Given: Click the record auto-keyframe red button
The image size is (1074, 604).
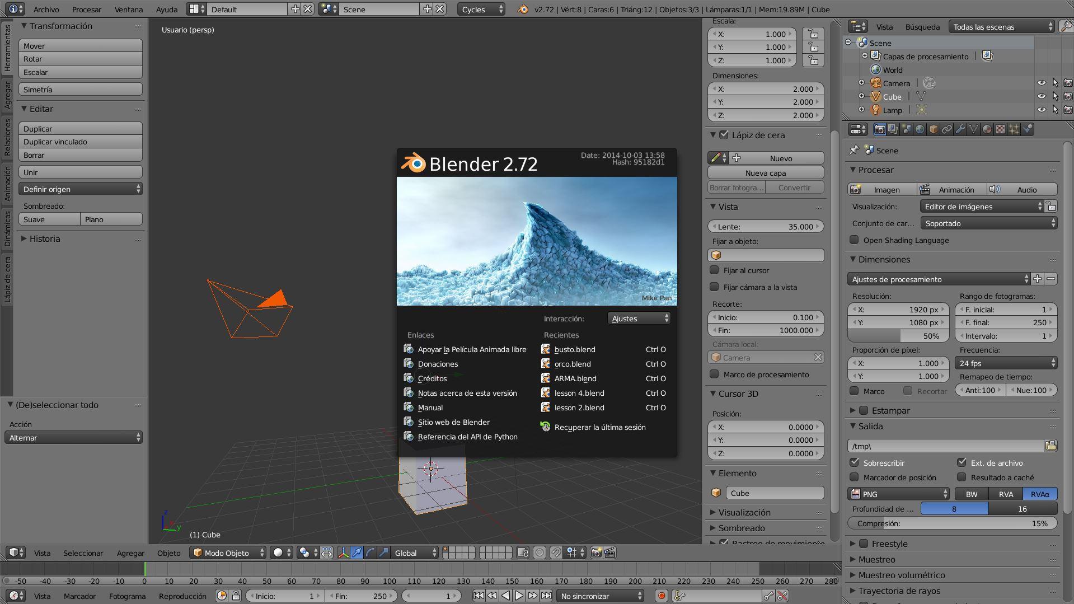Looking at the screenshot, I should (x=661, y=596).
